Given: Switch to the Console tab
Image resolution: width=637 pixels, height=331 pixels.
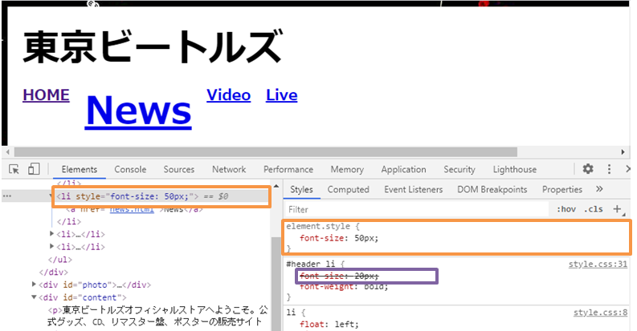Looking at the screenshot, I should 130,169.
